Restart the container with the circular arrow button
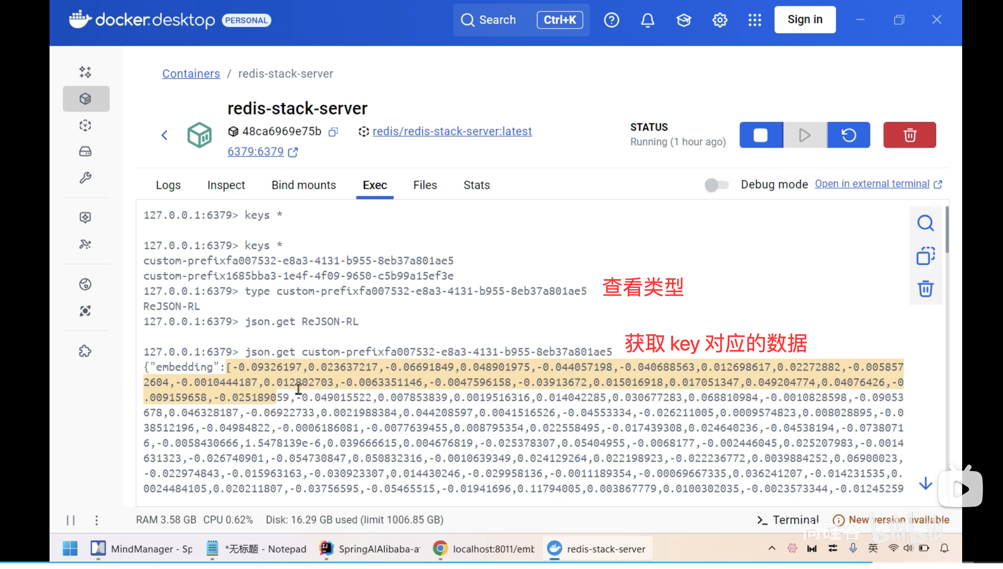Viewport: 1003px width, 569px height. point(849,135)
